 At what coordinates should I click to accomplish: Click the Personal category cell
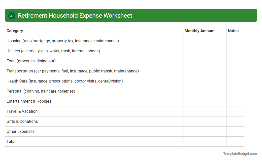pyautogui.click(x=41, y=91)
